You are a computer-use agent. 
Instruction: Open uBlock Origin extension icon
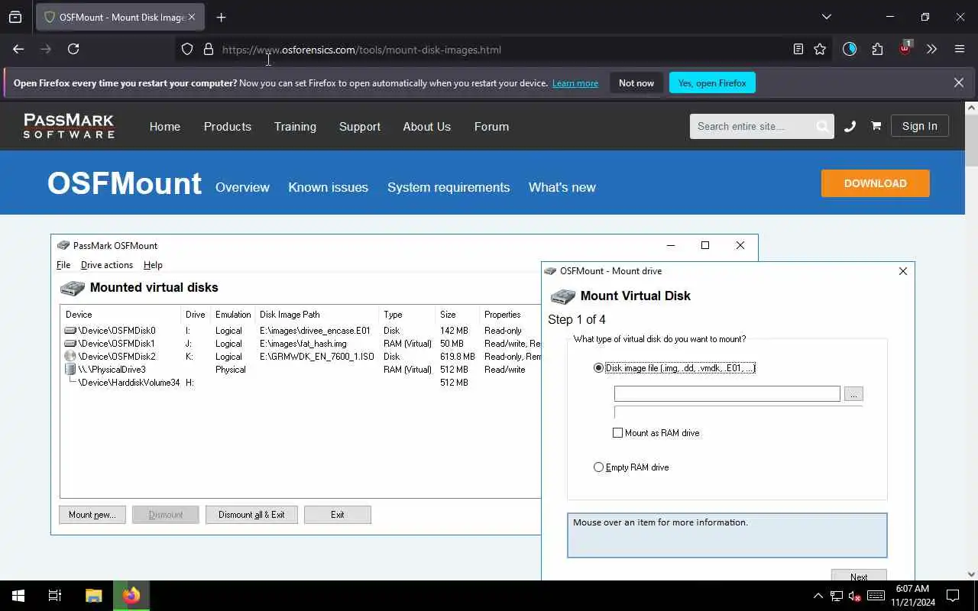(905, 47)
